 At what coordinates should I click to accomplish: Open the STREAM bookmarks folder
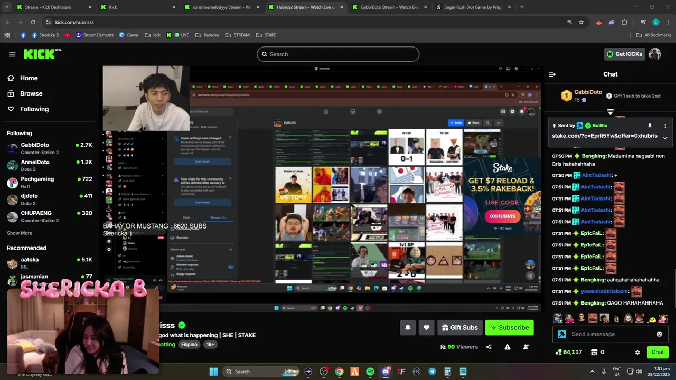pyautogui.click(x=237, y=35)
